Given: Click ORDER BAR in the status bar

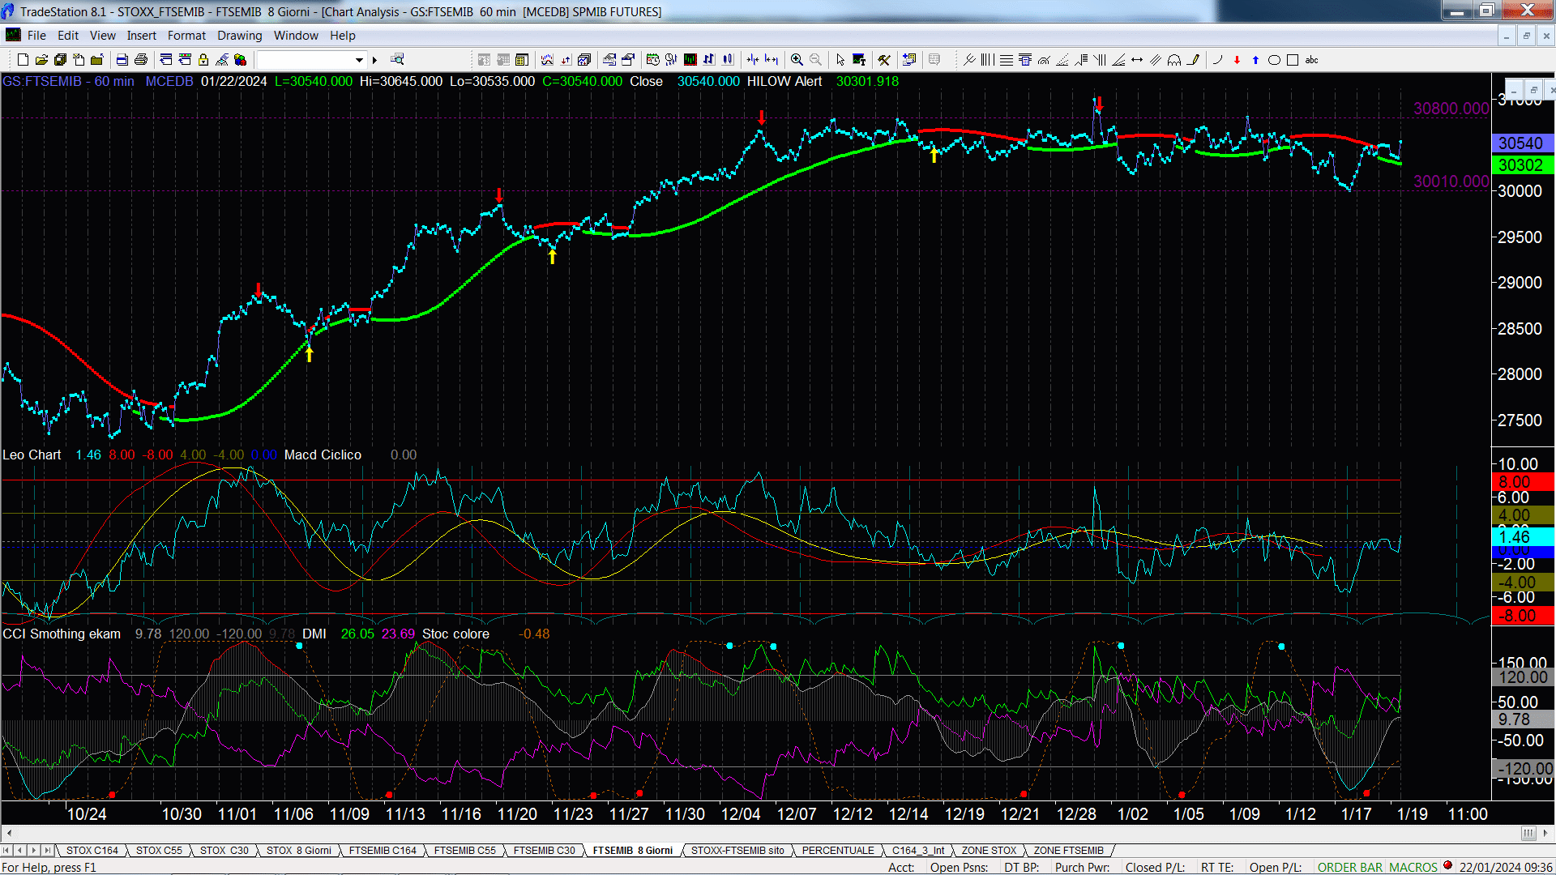Looking at the screenshot, I should pyautogui.click(x=1350, y=868).
